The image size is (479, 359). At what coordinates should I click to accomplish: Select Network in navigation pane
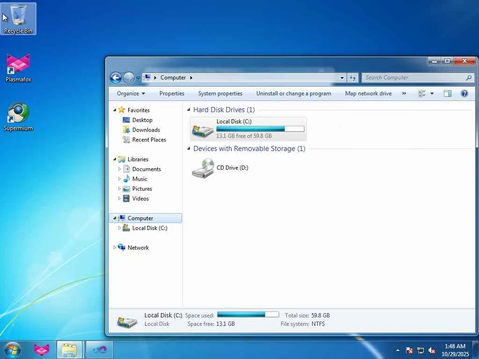point(138,248)
